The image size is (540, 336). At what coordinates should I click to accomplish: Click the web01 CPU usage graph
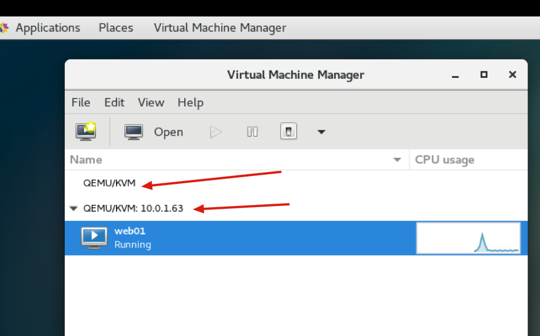pos(468,238)
